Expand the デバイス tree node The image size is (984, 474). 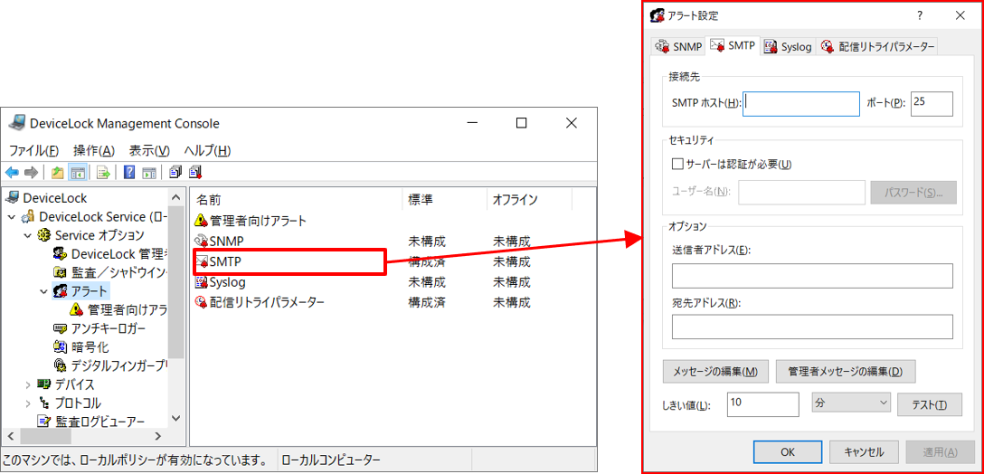pos(28,384)
